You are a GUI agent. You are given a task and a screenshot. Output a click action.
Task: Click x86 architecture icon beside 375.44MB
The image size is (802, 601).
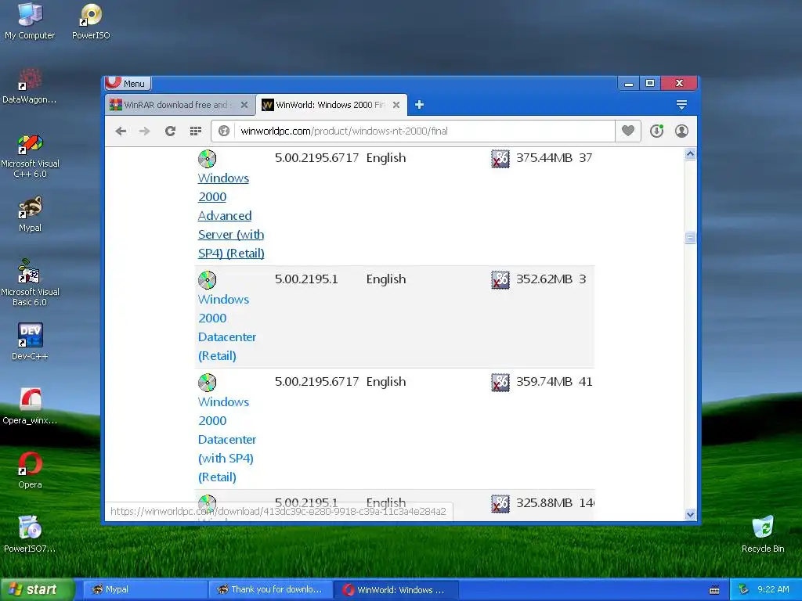500,159
